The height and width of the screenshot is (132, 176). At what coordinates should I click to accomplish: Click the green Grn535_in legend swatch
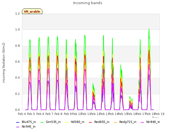[x=42, y=122]
